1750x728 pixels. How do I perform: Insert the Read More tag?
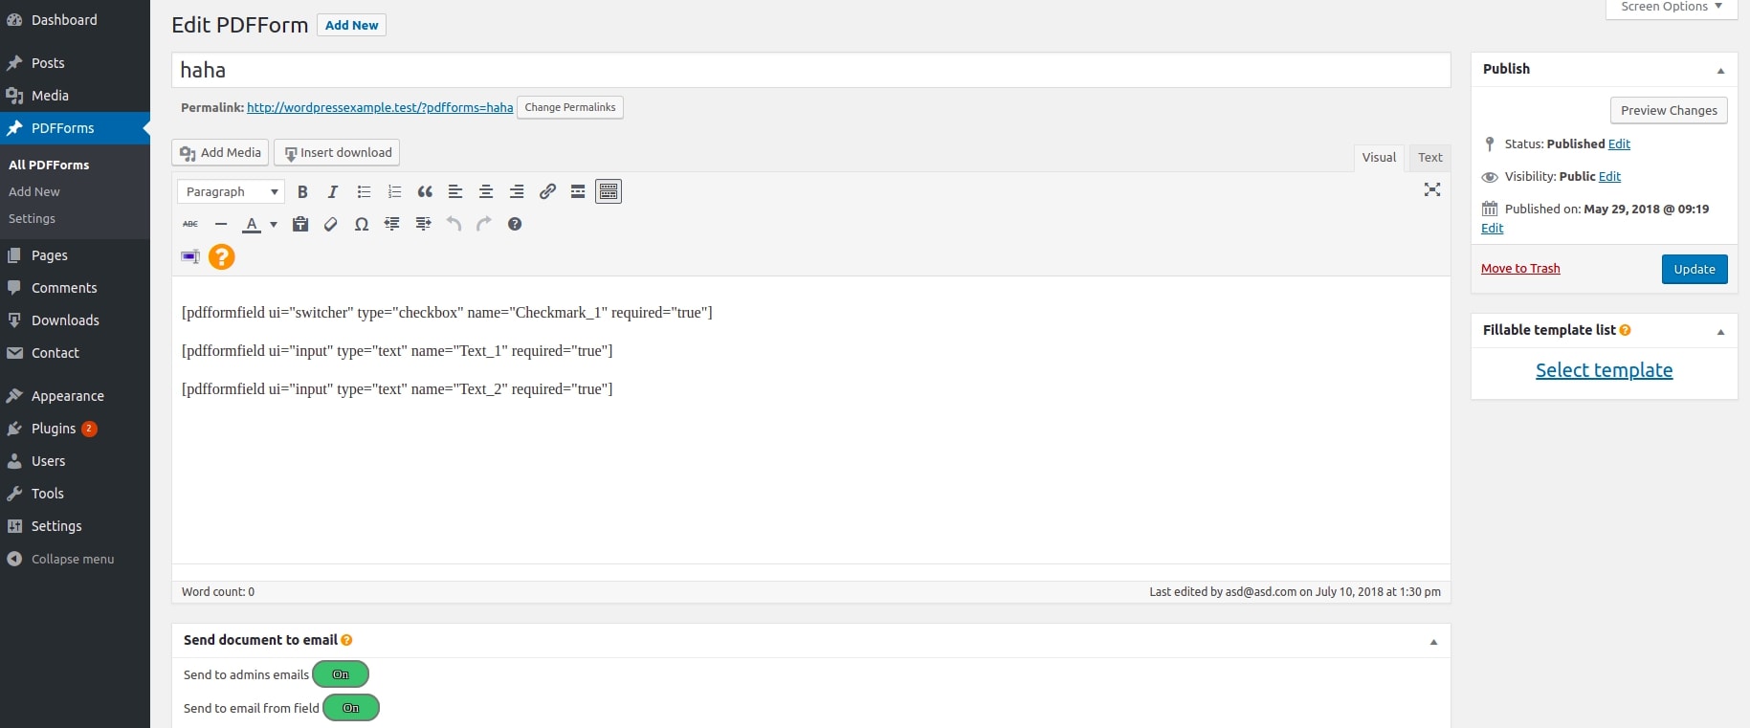coord(578,192)
